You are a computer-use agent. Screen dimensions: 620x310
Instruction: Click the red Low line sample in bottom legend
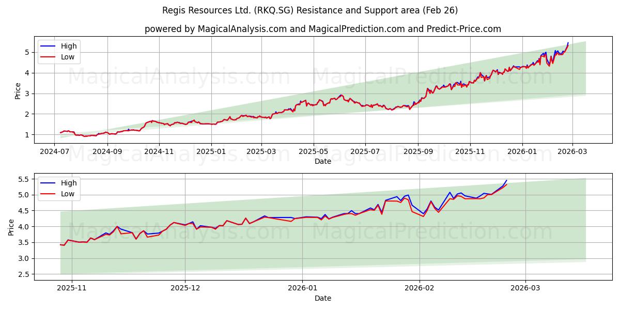click(x=49, y=193)
